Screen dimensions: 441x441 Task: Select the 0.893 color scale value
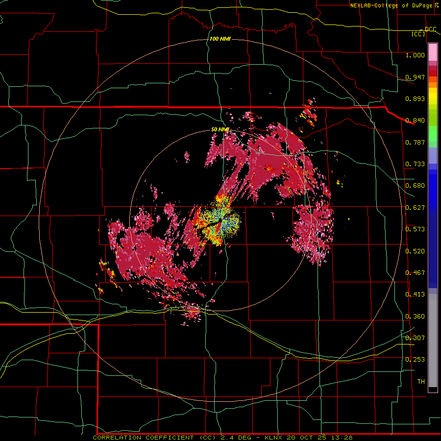[x=415, y=98]
